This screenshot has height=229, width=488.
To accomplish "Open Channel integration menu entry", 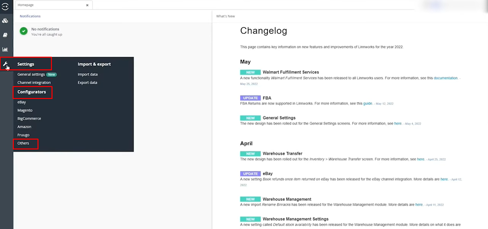I will (34, 83).
